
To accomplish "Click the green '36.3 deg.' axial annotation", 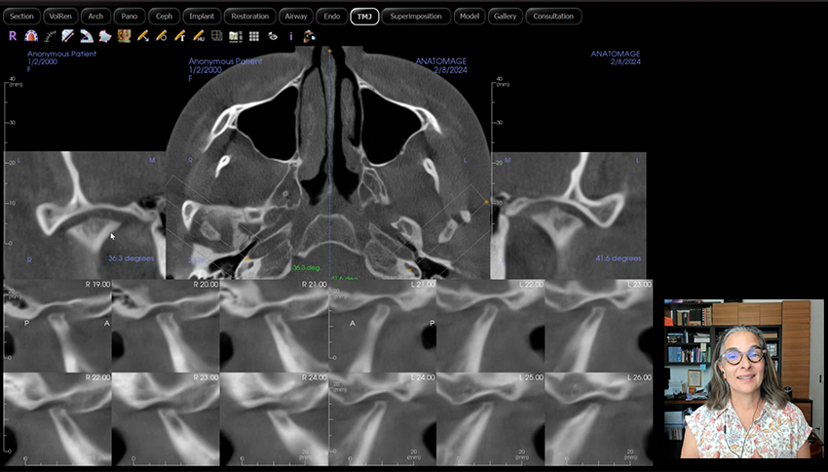I will (307, 268).
